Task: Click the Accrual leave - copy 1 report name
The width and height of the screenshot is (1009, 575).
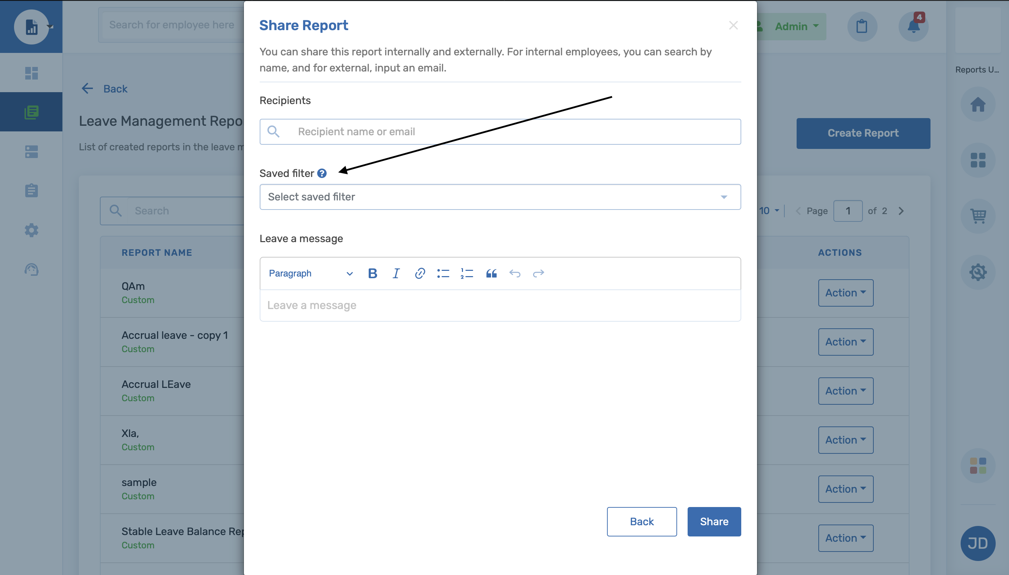Action: coord(175,335)
